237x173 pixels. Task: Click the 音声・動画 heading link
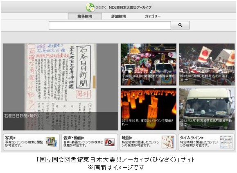click(x=74, y=138)
